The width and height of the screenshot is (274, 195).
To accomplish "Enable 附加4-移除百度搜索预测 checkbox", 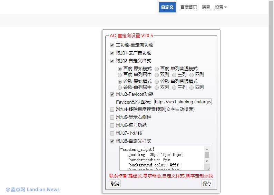I will (112, 110).
